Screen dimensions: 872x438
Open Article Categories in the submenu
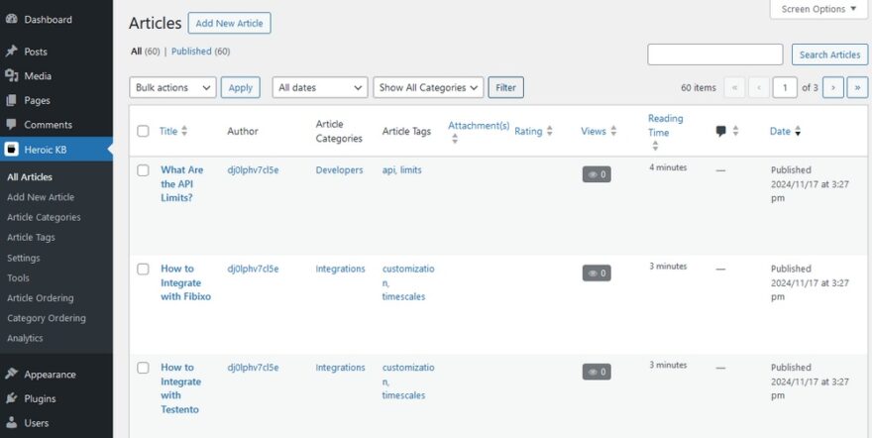(x=44, y=217)
